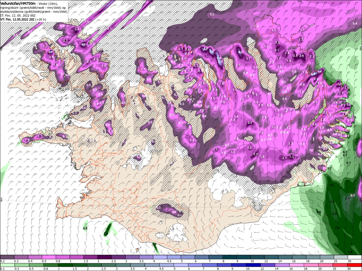Pick upper scale swatch between 3 and 3.5
Viewport: 362px width, 271px height.
tap(132, 257)
